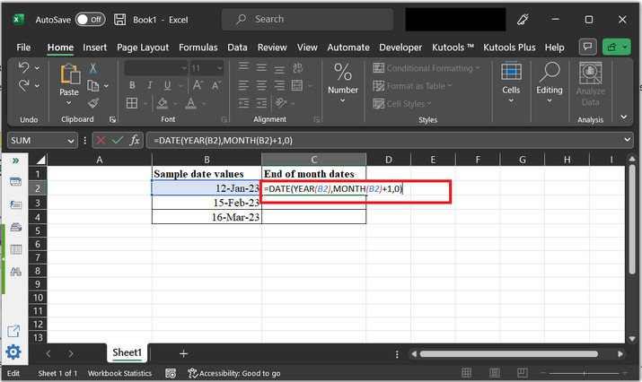Click the Format Painter brush icon
Screen dimensions: 642x382
93,102
